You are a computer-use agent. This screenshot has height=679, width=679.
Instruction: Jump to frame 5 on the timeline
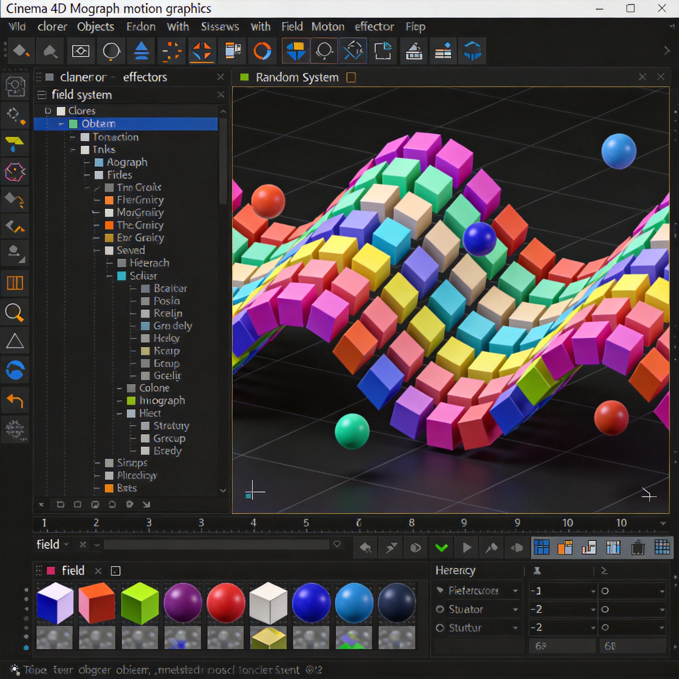[306, 523]
